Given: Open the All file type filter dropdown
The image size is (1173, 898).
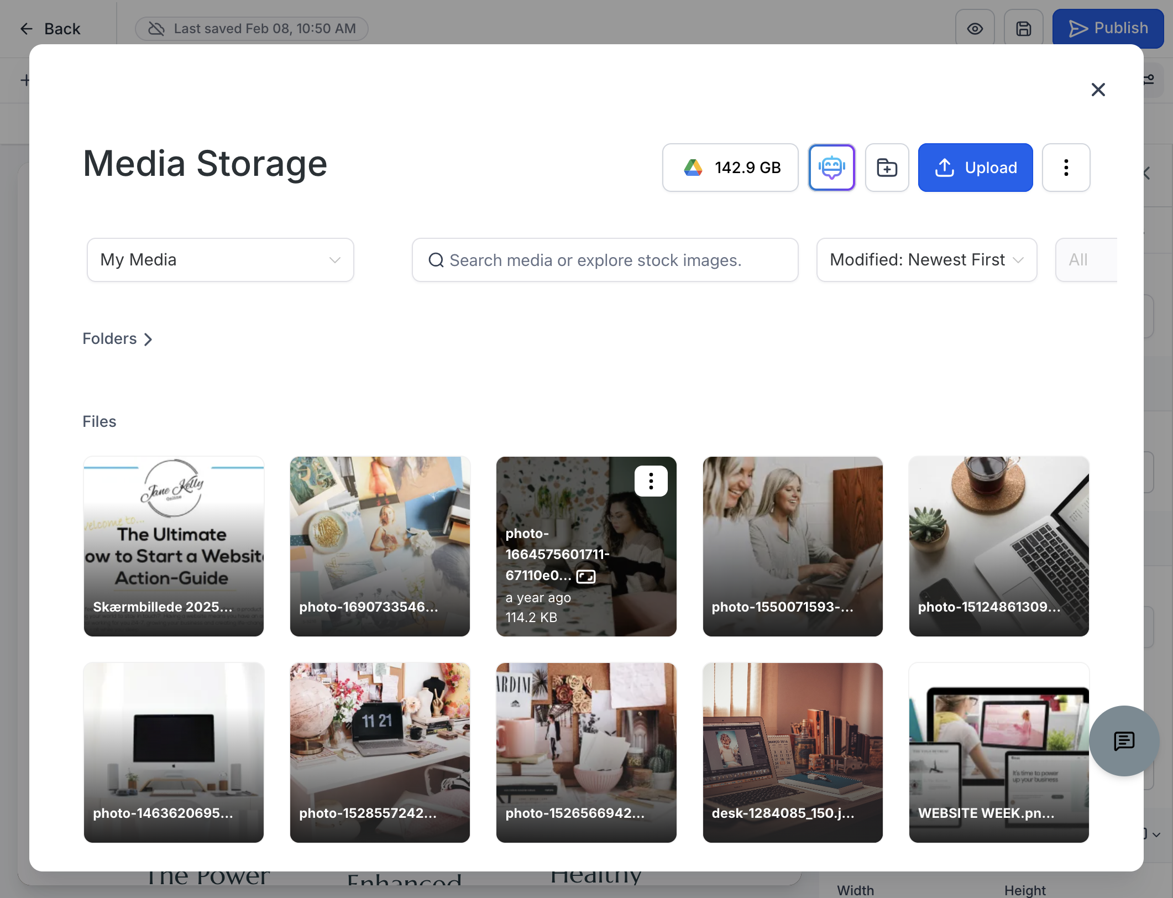Looking at the screenshot, I should click(x=1086, y=260).
